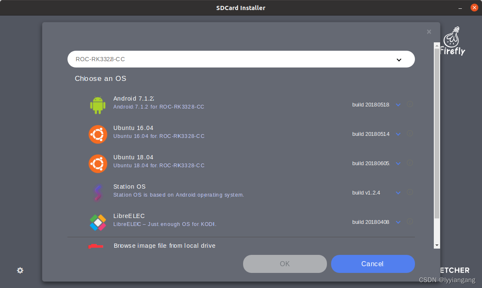Expand Ubuntu 18.04 build 20180605 version list

click(398, 163)
